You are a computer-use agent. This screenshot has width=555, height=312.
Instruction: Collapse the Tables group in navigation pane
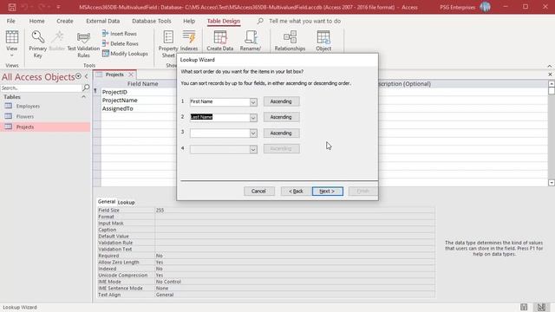click(83, 97)
